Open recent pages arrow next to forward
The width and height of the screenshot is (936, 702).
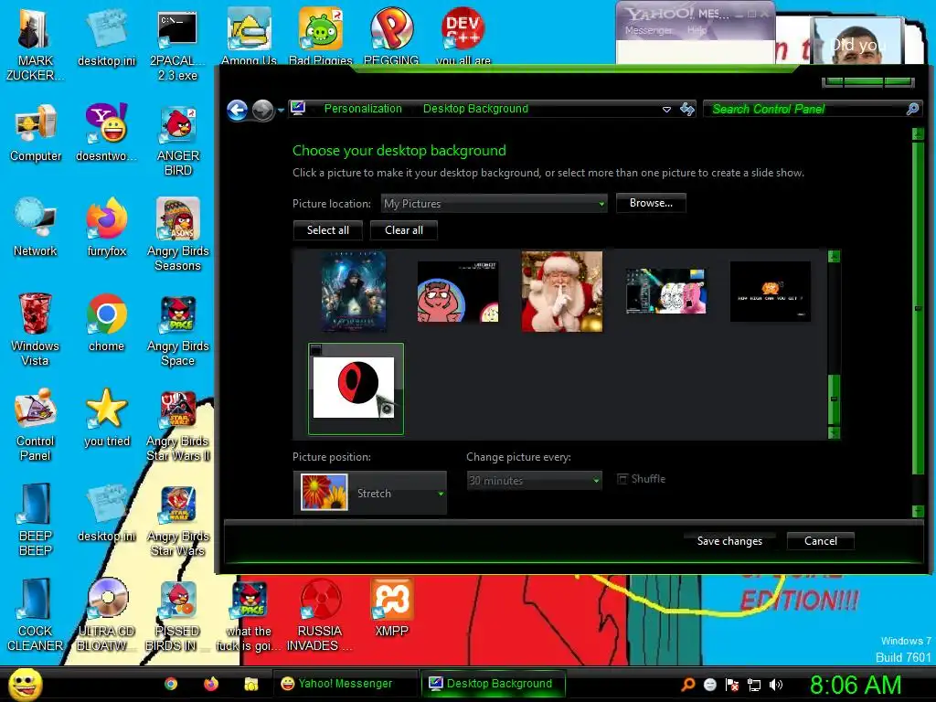(x=281, y=111)
